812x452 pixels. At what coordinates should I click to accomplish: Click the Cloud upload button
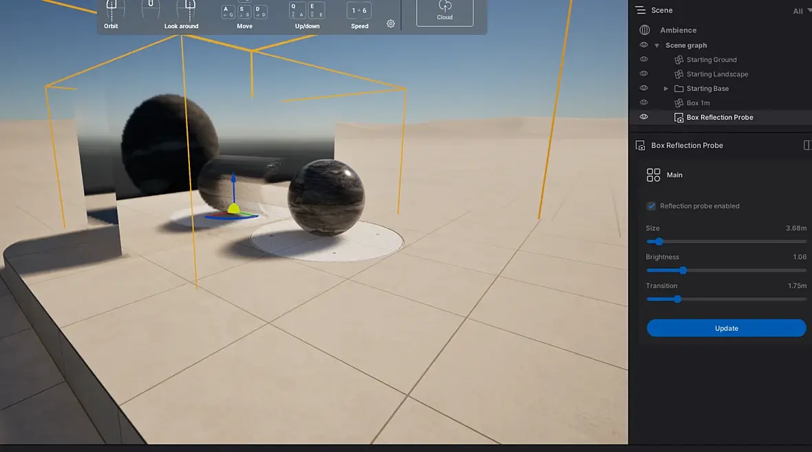click(x=445, y=12)
